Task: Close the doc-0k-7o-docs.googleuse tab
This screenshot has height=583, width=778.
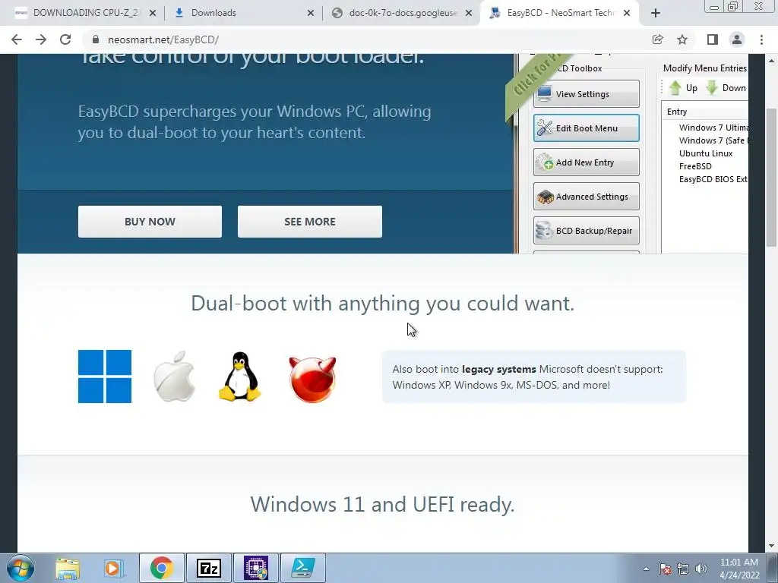Action: tap(468, 13)
